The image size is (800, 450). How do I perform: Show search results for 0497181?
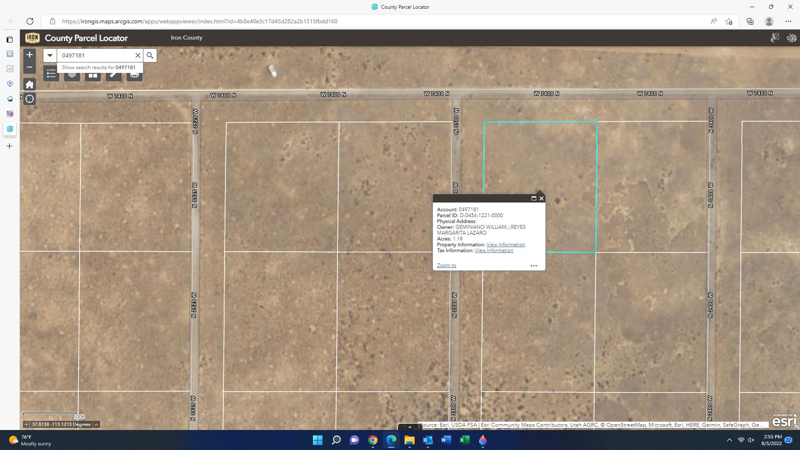click(98, 67)
